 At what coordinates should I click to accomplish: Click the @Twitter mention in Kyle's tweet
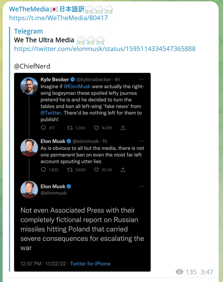tap(51, 113)
